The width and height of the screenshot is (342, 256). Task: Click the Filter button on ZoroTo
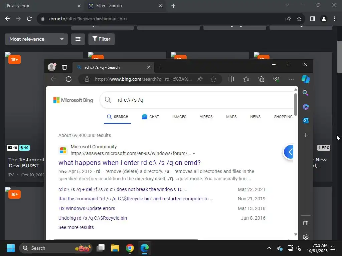point(102,39)
